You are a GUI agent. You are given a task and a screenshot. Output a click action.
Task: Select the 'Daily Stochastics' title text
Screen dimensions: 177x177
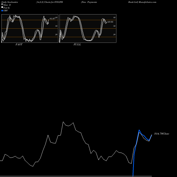10,2
